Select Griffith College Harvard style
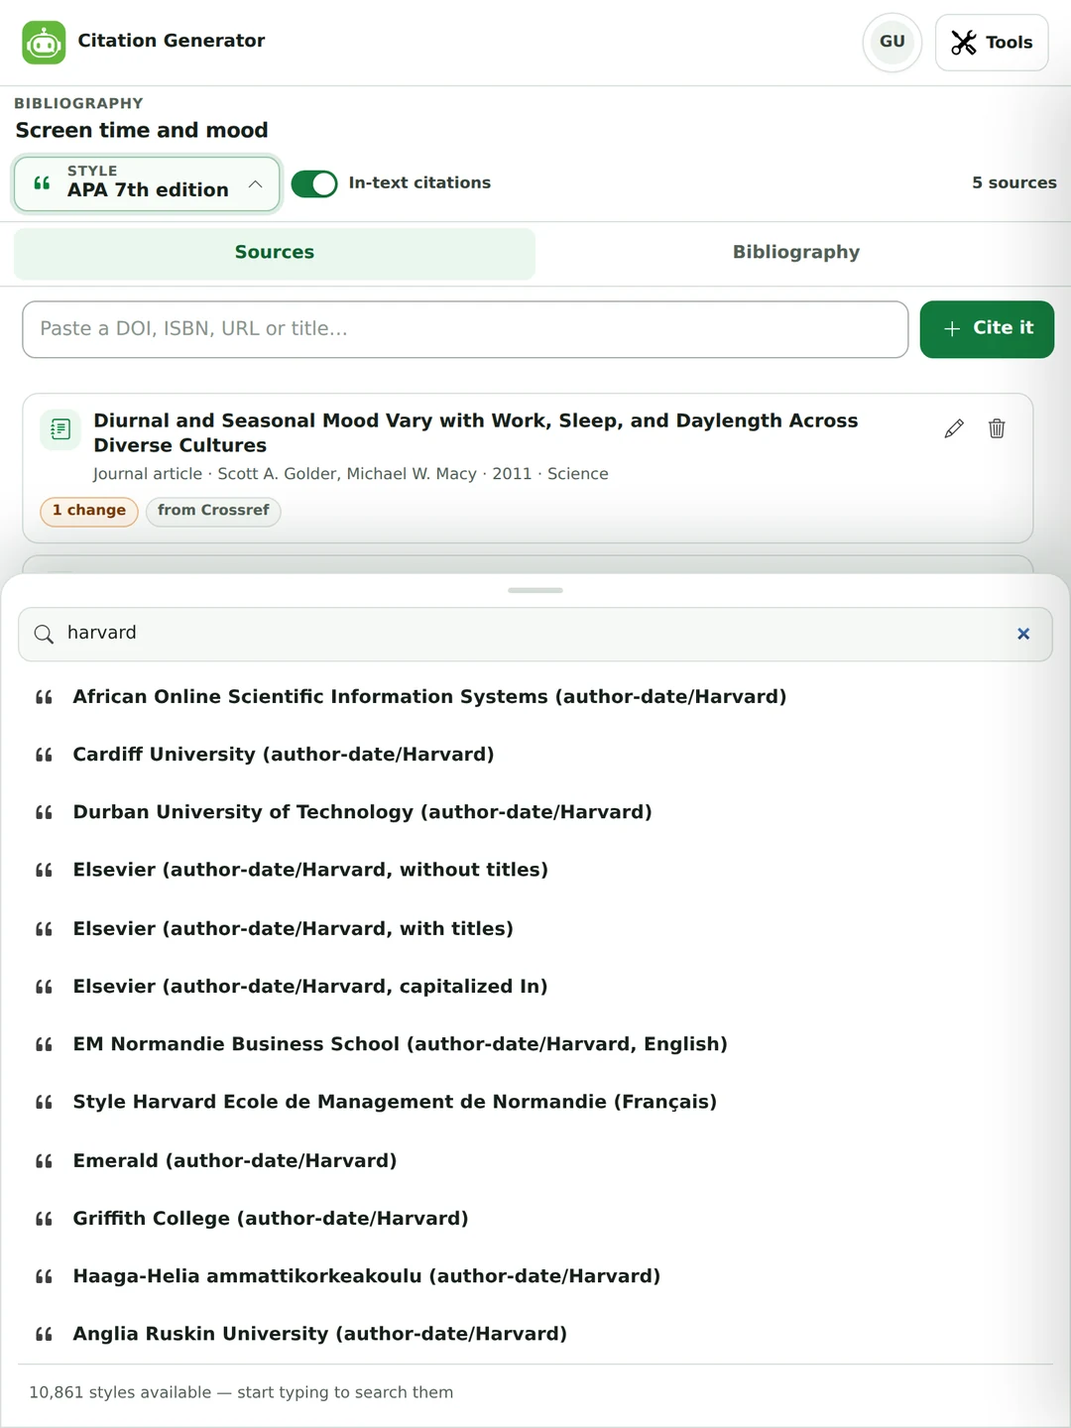This screenshot has width=1071, height=1428. click(x=535, y=1219)
